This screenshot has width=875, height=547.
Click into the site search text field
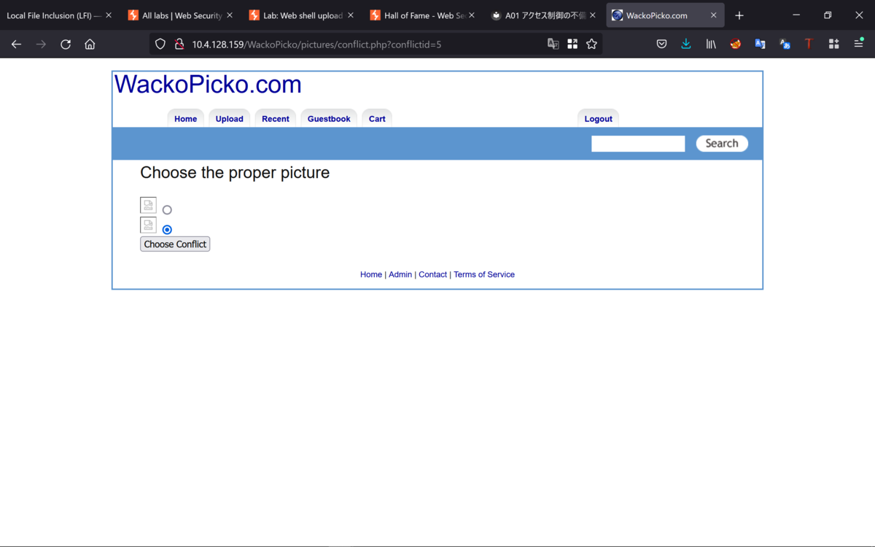point(638,144)
